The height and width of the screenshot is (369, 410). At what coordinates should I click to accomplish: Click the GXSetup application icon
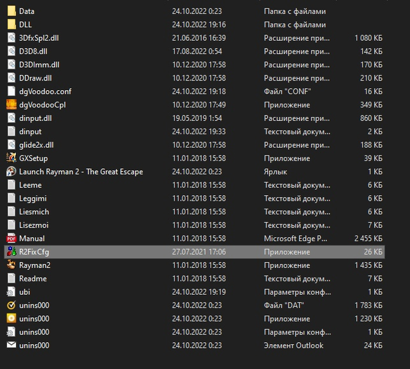12,158
